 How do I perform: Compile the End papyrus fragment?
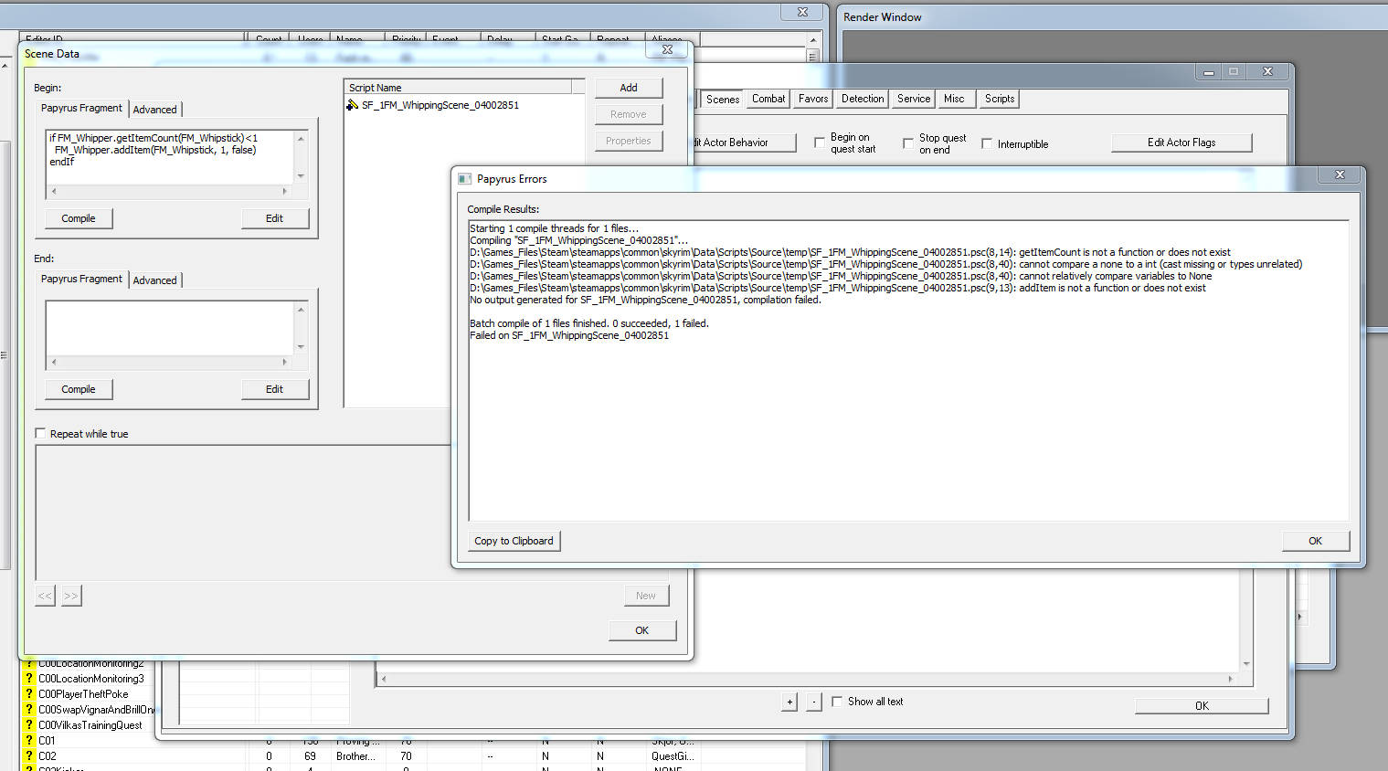[x=79, y=389]
